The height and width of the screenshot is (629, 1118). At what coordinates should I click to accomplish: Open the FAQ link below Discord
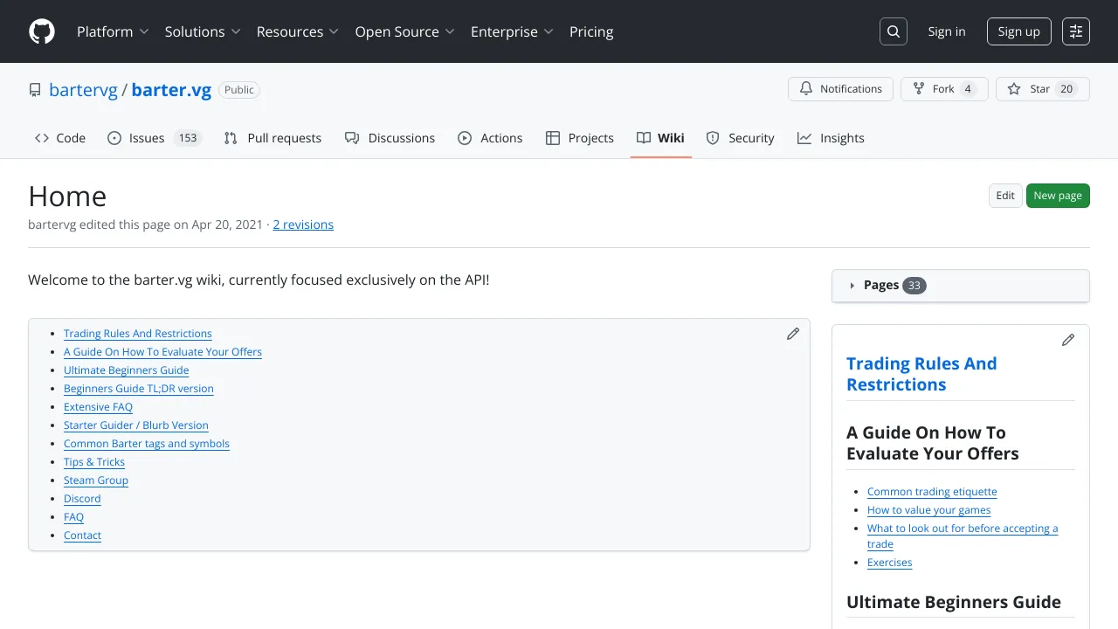(x=73, y=517)
